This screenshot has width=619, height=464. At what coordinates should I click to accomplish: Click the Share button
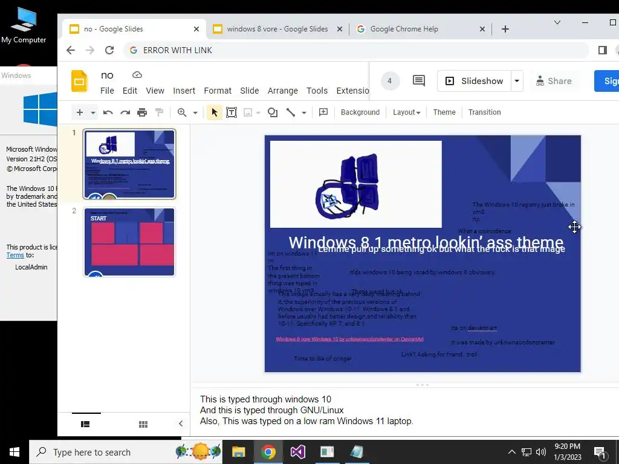click(554, 81)
